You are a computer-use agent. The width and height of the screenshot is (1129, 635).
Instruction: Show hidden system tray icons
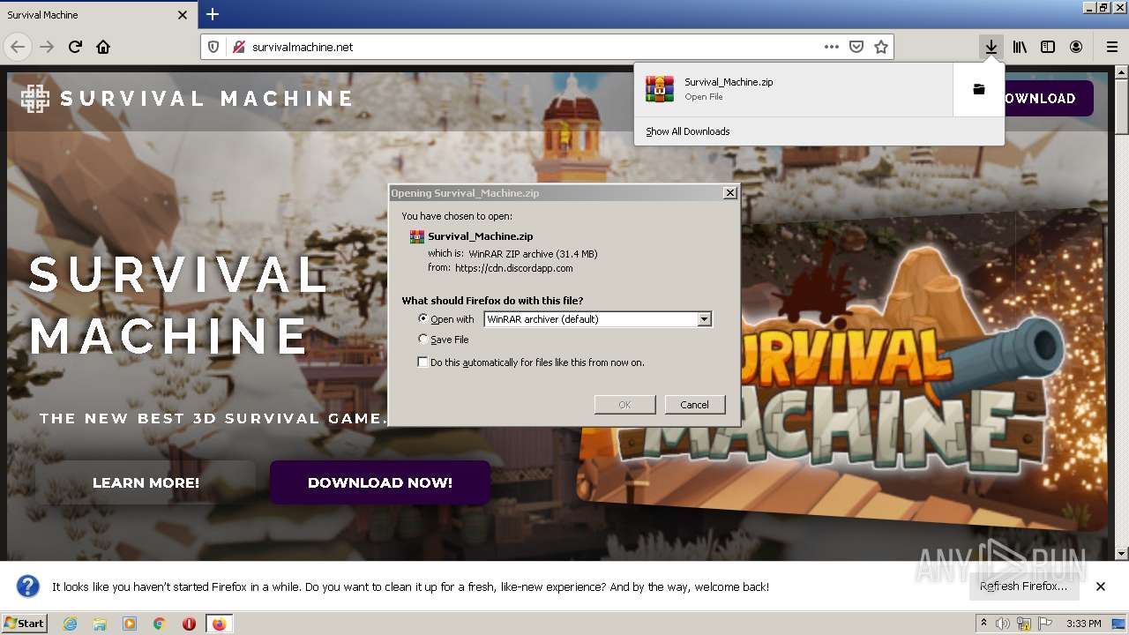click(x=983, y=624)
